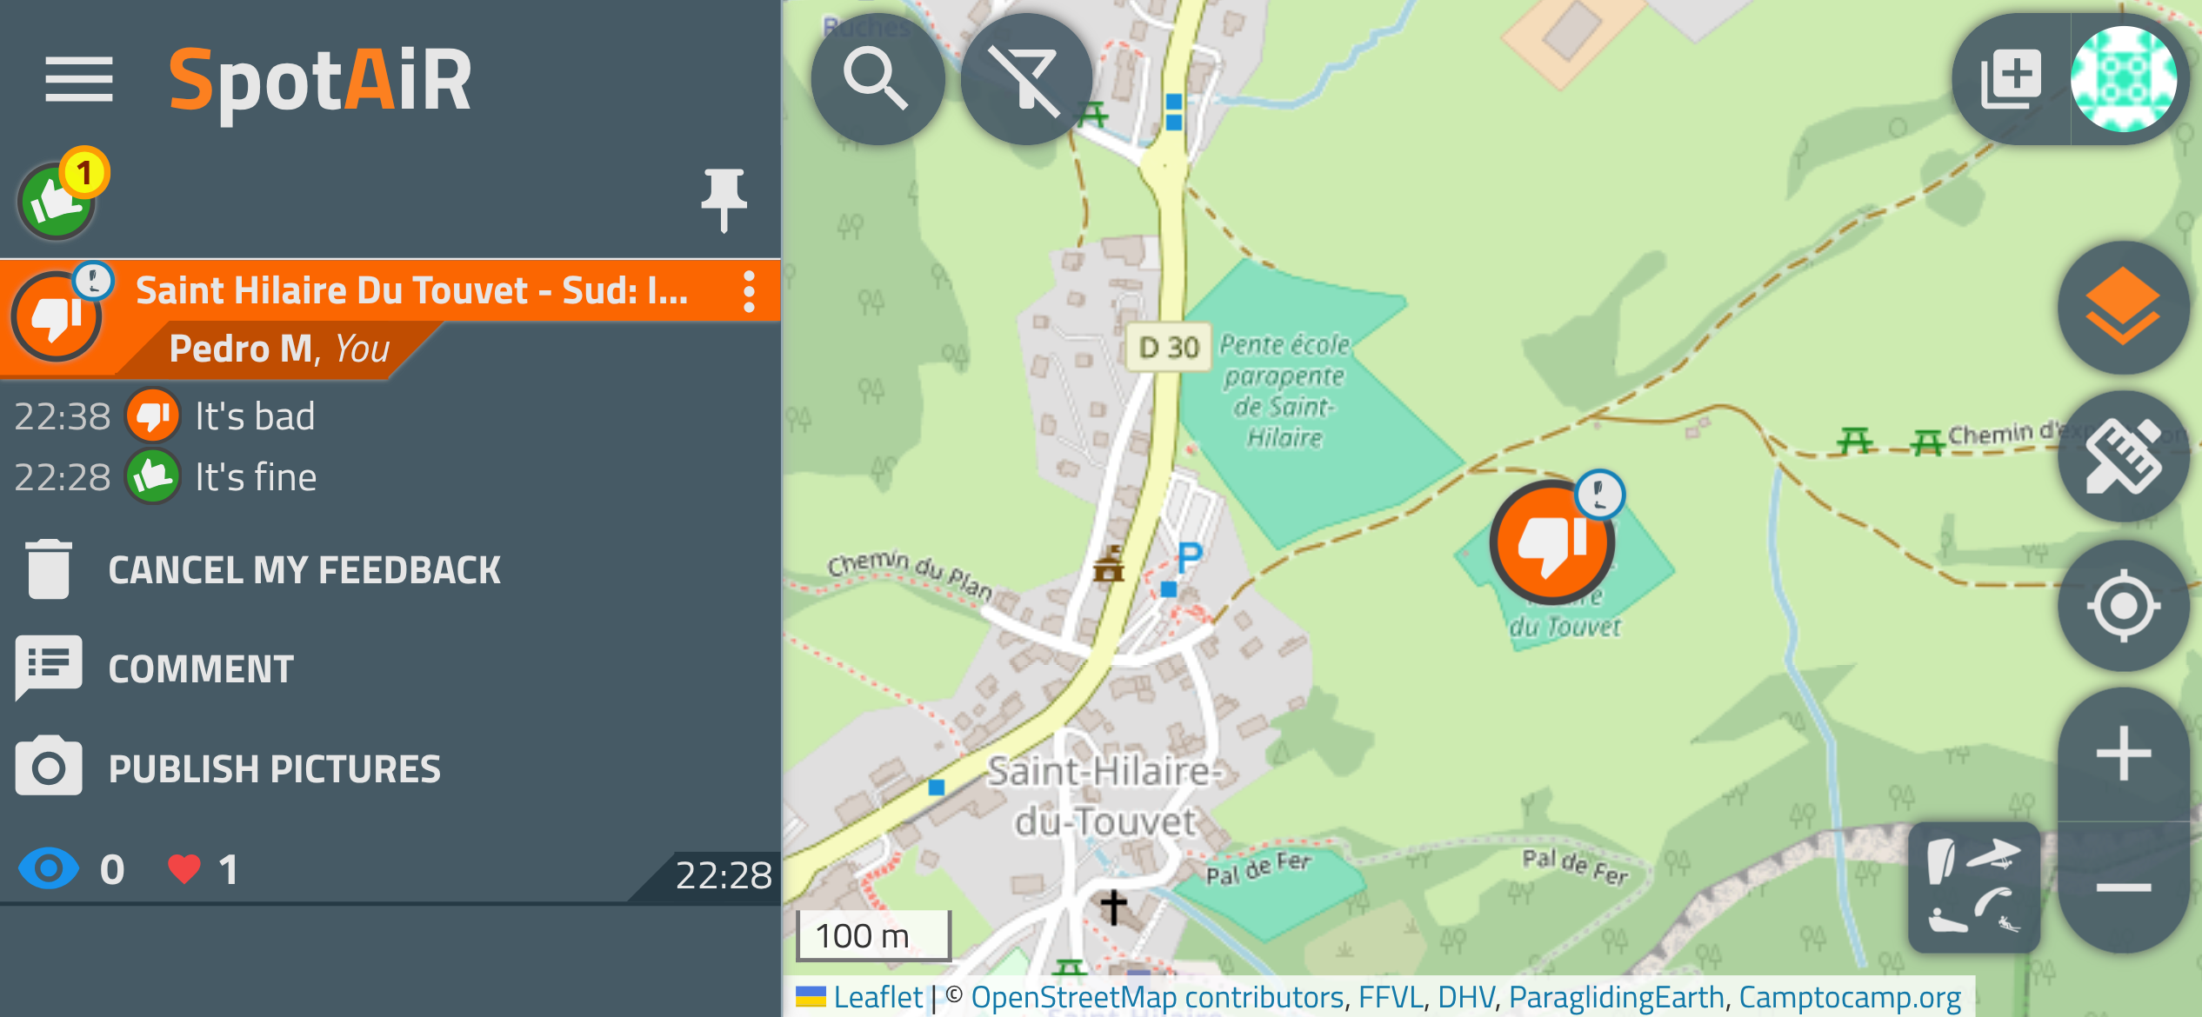Toggle the heart like counter
2202x1017 pixels.
[202, 869]
